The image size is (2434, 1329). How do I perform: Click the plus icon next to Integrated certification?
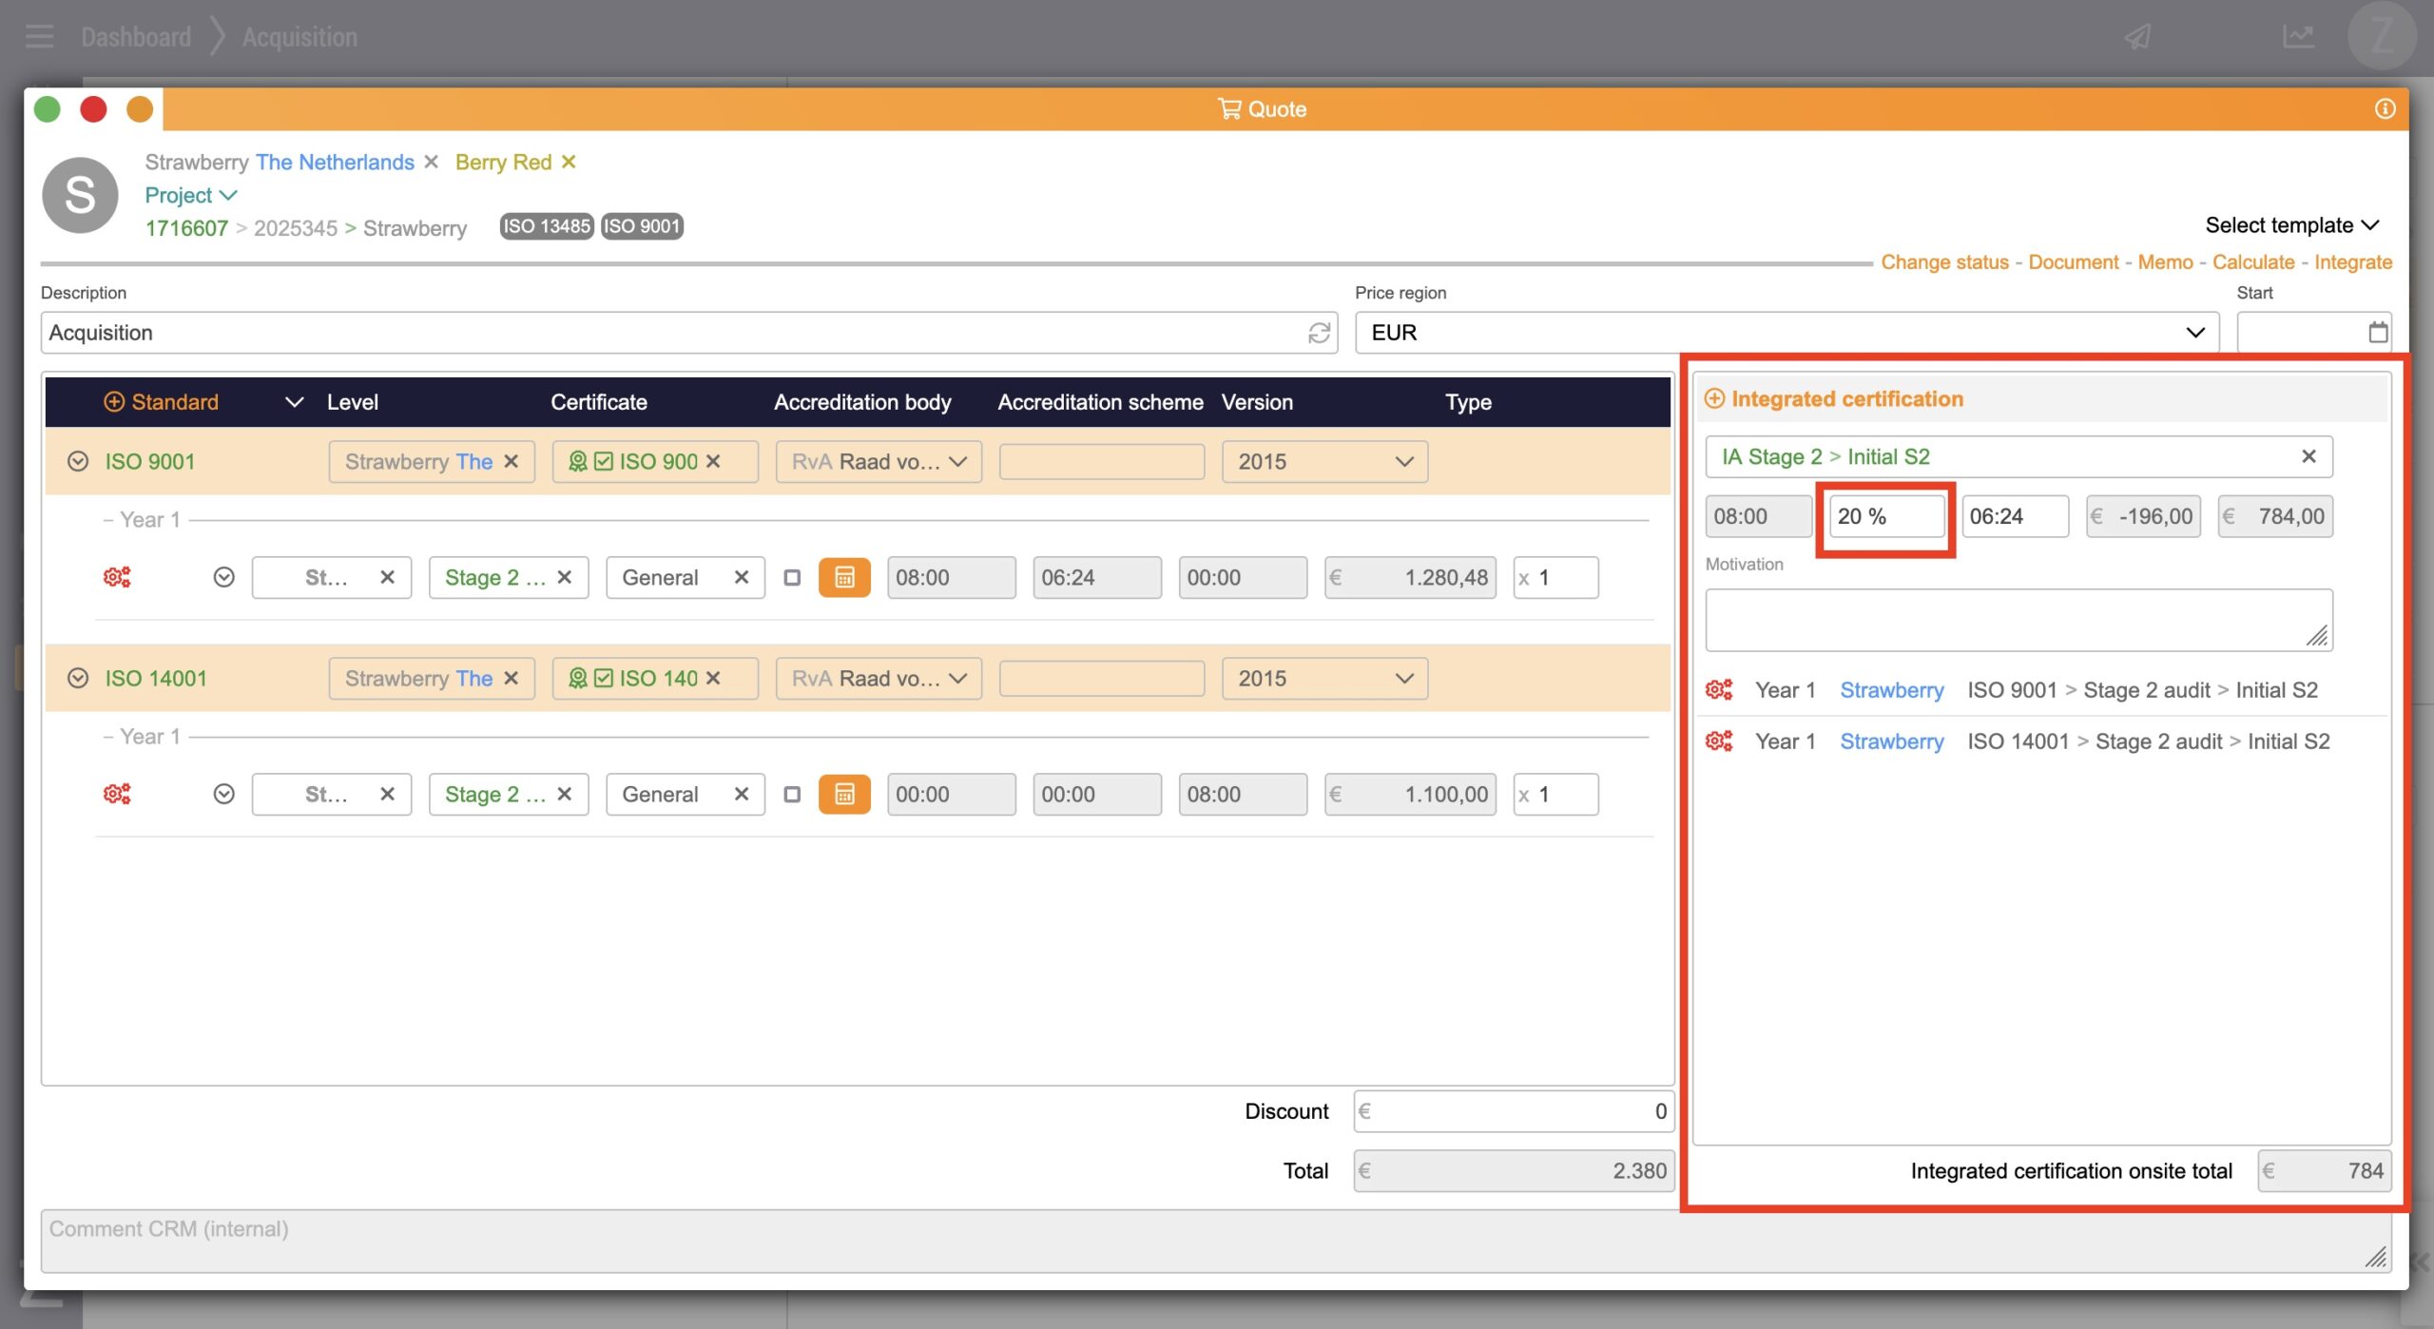coord(1713,399)
